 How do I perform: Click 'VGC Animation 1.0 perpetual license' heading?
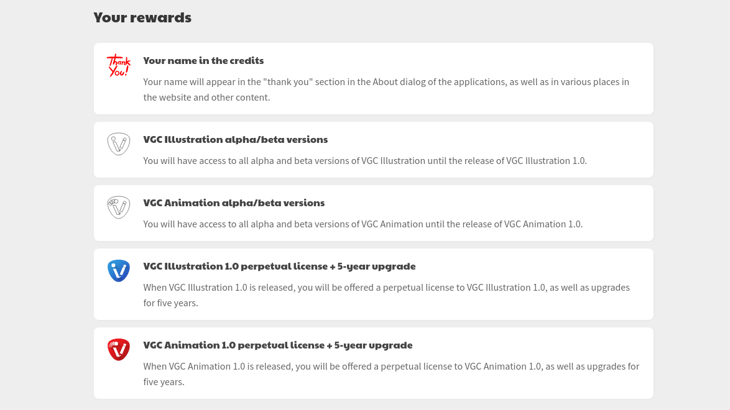pos(278,345)
